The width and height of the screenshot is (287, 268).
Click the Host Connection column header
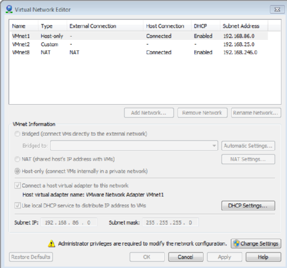click(x=167, y=26)
